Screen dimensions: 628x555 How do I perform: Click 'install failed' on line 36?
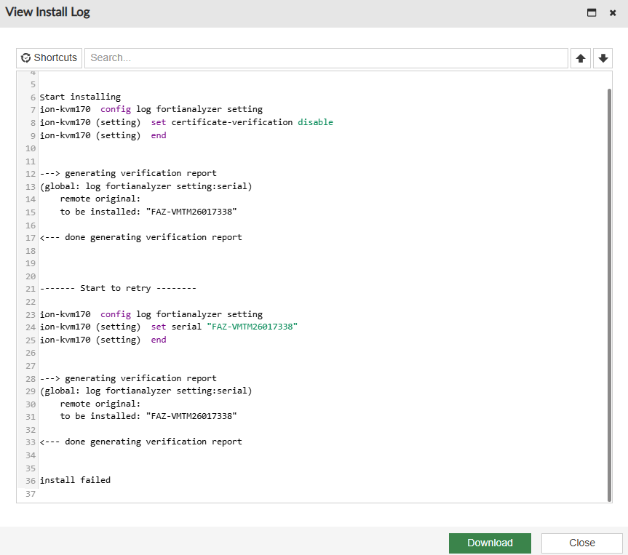75,480
